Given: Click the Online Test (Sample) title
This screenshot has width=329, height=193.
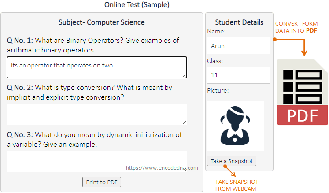Looking at the screenshot, I should tap(137, 5).
